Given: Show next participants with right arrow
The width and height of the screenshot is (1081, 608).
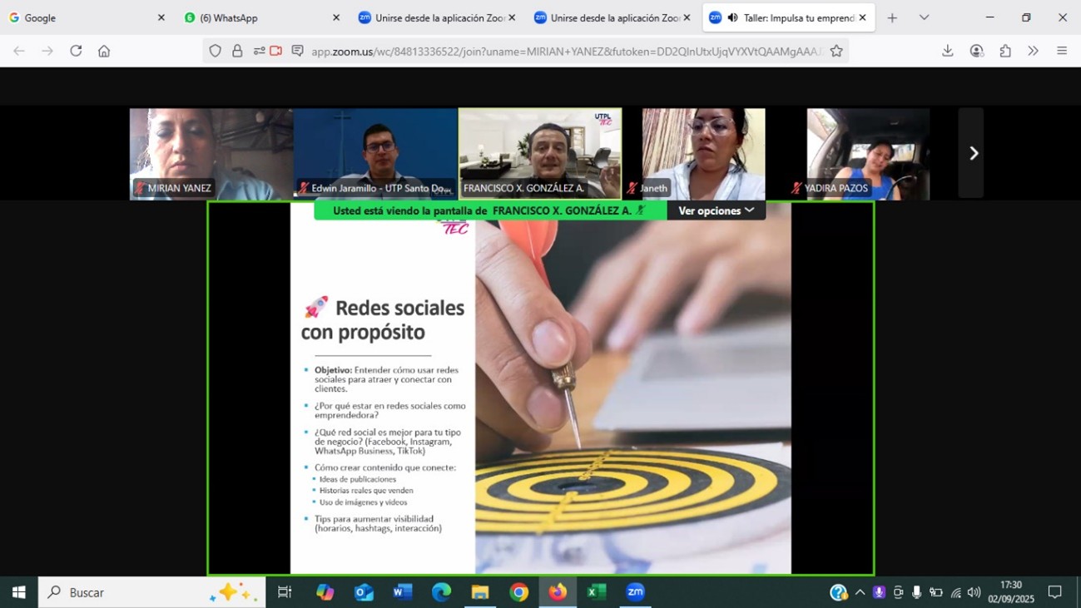Looking at the screenshot, I should [x=972, y=153].
